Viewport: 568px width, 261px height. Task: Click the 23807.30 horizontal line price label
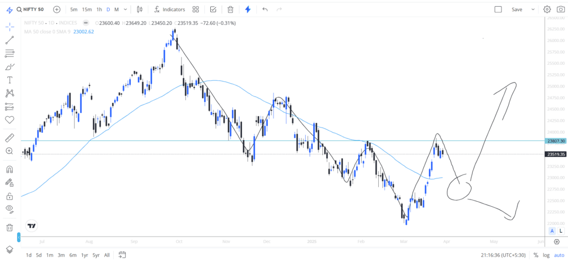click(x=556, y=141)
